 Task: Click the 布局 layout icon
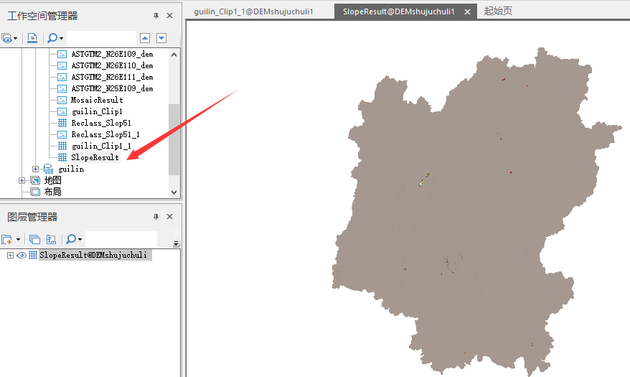35,192
